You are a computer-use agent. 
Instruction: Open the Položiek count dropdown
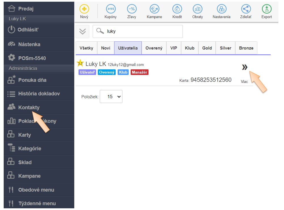point(111,97)
